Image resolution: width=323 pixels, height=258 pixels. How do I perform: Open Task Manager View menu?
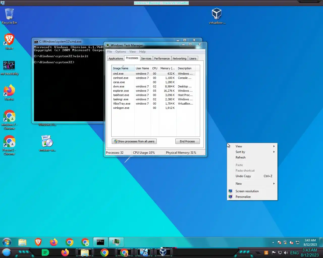click(x=132, y=52)
